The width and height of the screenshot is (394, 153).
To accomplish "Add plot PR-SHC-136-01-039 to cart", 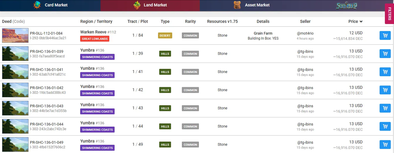I will [x=385, y=54].
